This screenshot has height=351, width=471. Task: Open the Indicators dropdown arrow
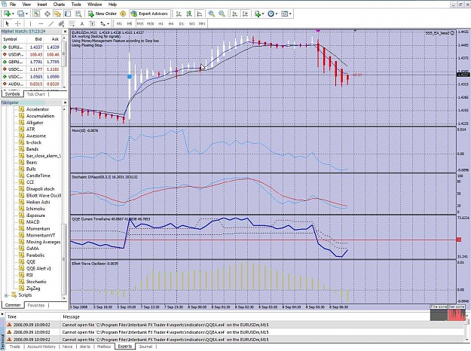tap(263, 14)
